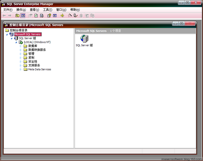Image resolution: width=203 pixels, height=161 pixels.
Task: Maximize the inner console window
Action: (x=182, y=24)
